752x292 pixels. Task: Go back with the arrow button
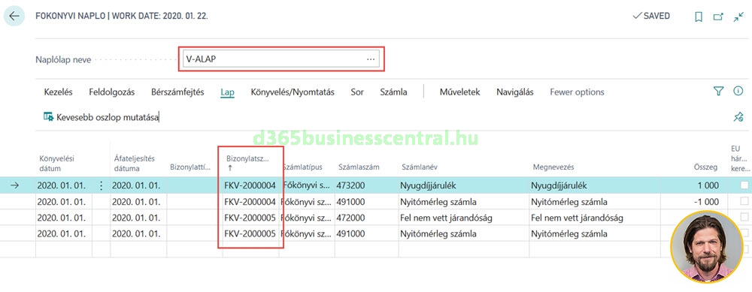[x=14, y=16]
